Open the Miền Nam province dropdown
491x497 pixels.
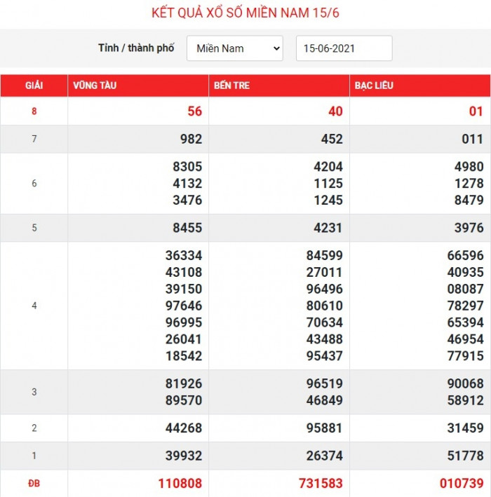pyautogui.click(x=234, y=48)
